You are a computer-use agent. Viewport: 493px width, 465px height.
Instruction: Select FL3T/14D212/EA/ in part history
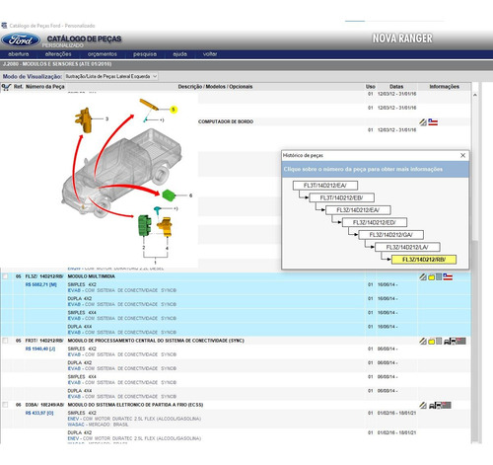[325, 186]
